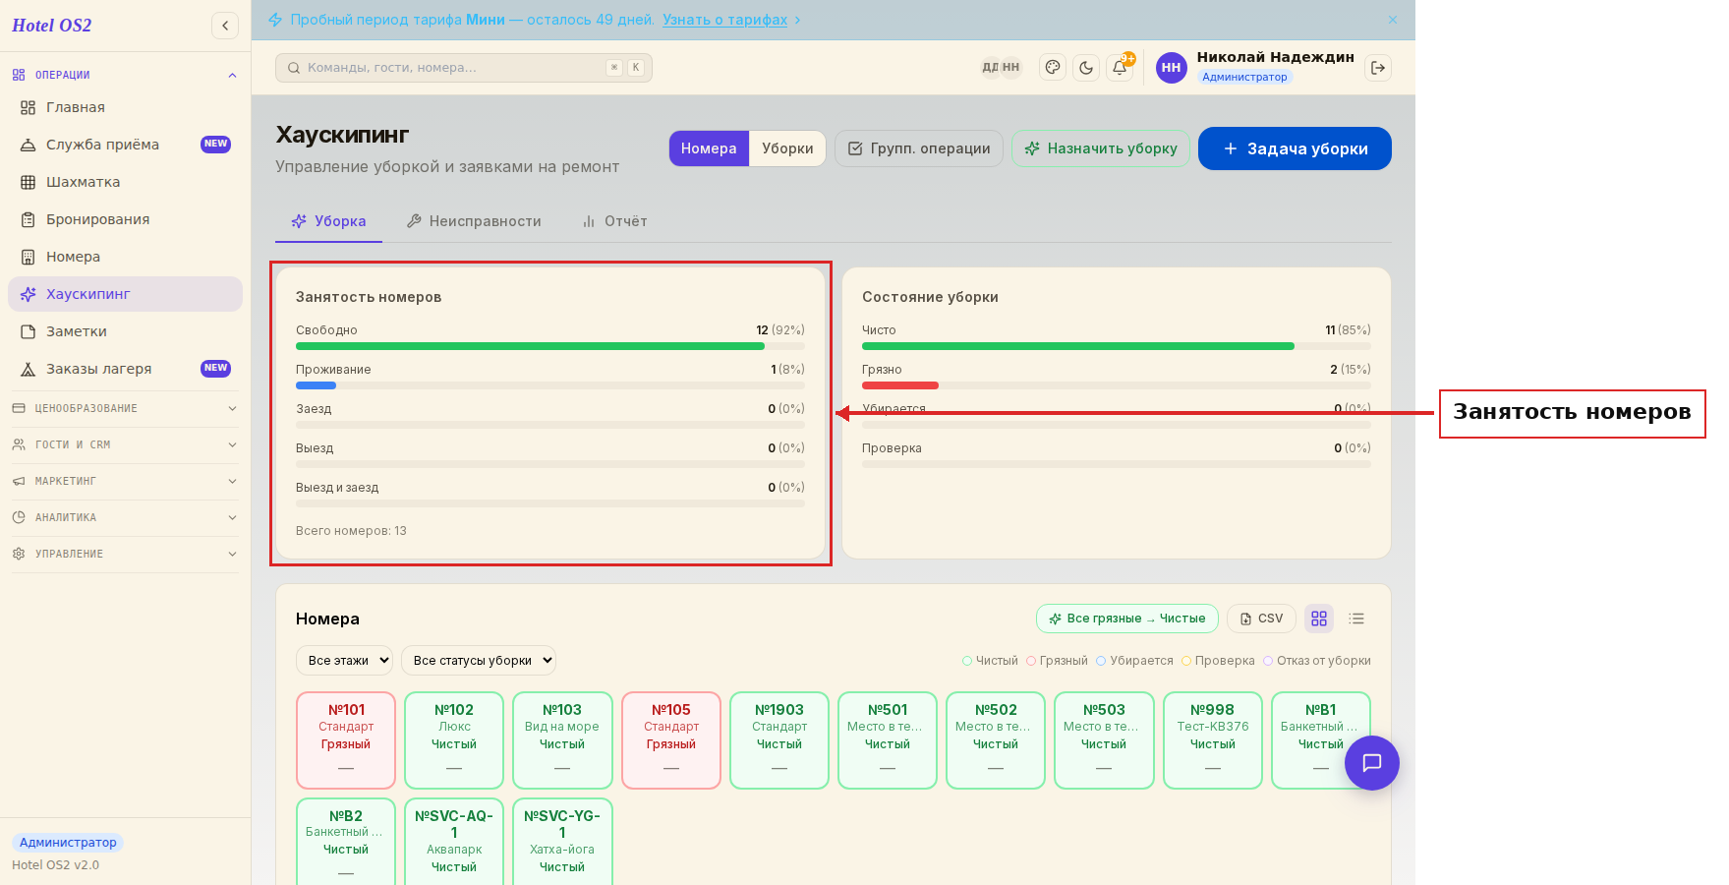Open the Все статусы уборки dropdown
This screenshot has height=885, width=1729.
pos(479,661)
